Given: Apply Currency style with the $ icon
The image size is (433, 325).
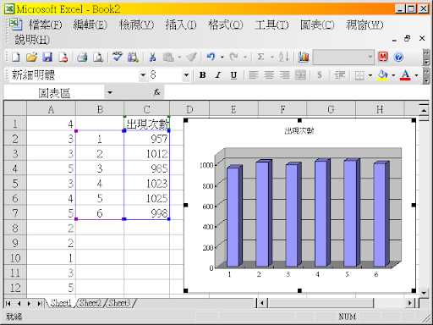Looking at the screenshot, I should (x=320, y=75).
